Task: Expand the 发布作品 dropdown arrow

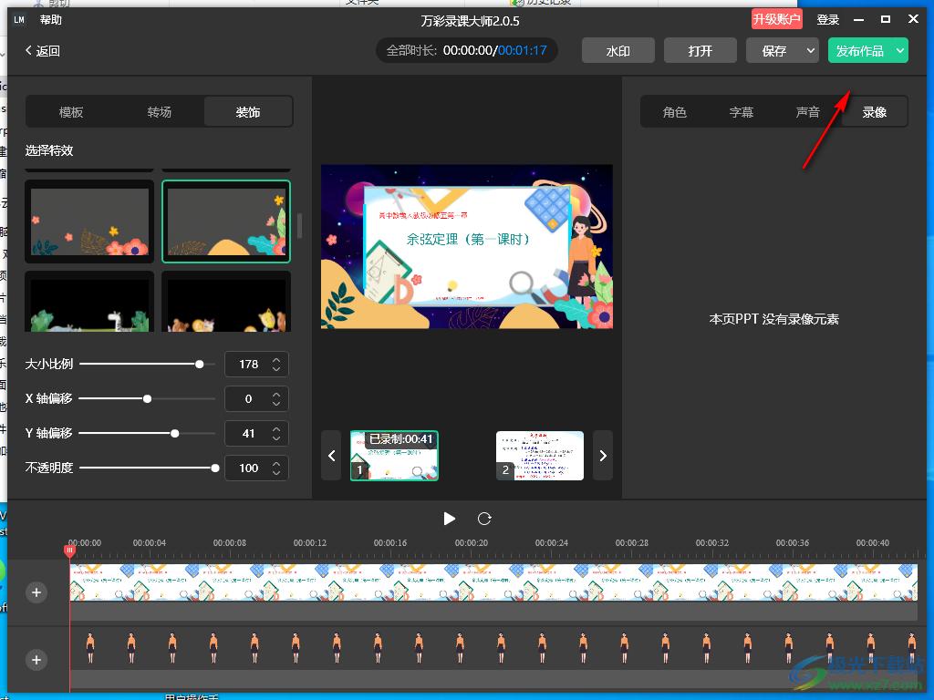Action: pos(900,51)
